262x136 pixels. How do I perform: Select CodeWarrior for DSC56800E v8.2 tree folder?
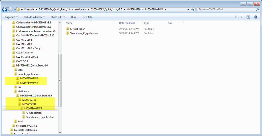(34, 22)
